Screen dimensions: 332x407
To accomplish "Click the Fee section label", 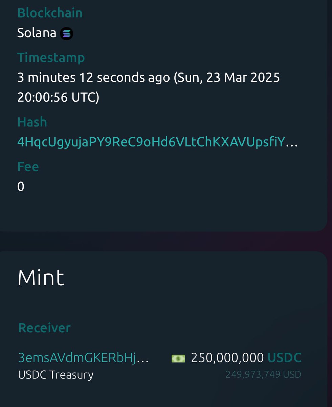I will [28, 167].
